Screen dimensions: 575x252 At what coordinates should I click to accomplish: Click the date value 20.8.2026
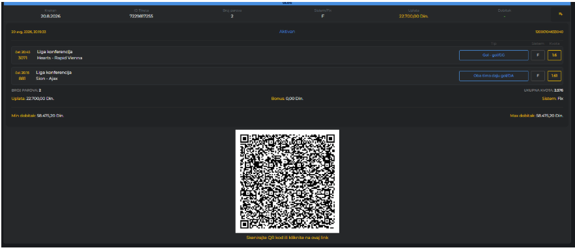51,16
